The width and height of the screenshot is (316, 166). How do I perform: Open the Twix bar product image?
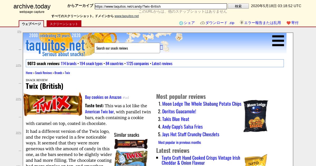53,104
